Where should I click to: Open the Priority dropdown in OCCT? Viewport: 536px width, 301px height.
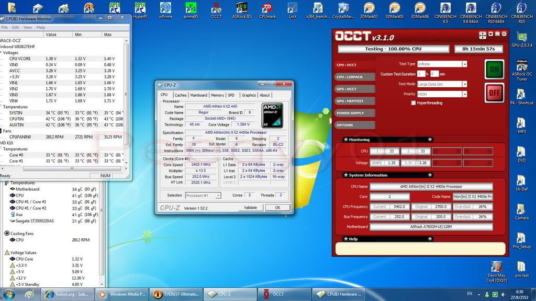coord(465,94)
